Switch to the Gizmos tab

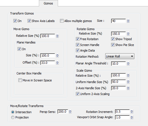click(48, 3)
